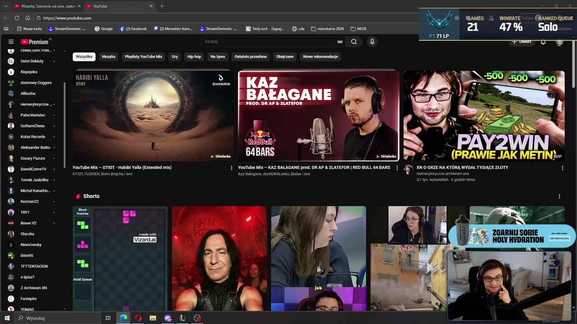Open Kezman22 channel avatar in sidebar
The height and width of the screenshot is (324, 577).
pos(11,202)
